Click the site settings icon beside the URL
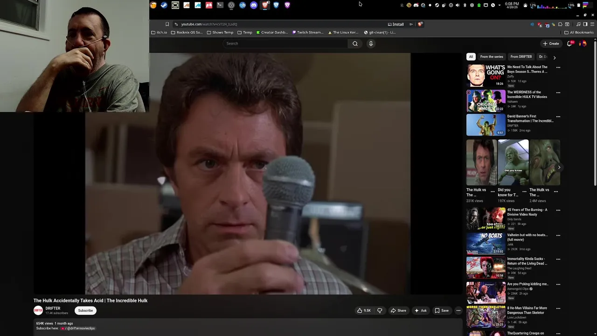 pos(176,24)
